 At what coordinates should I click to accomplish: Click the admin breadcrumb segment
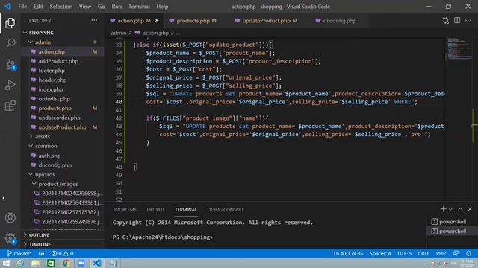coord(119,33)
